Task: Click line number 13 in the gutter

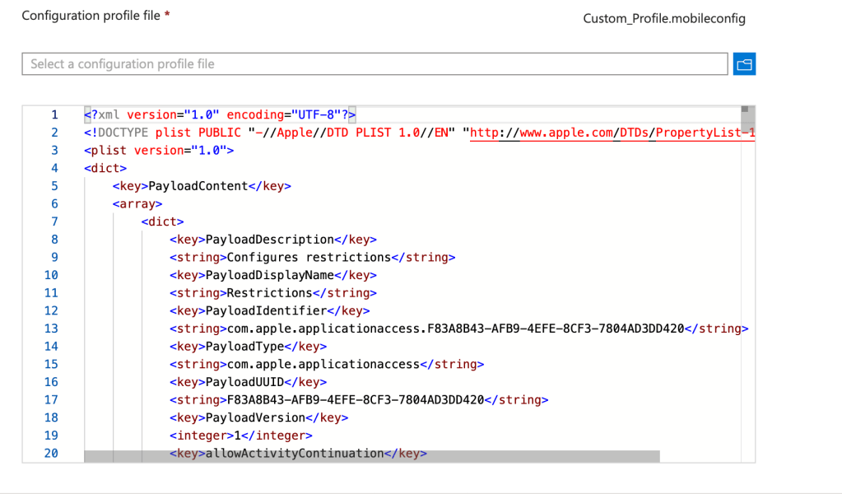Action: tap(51, 329)
